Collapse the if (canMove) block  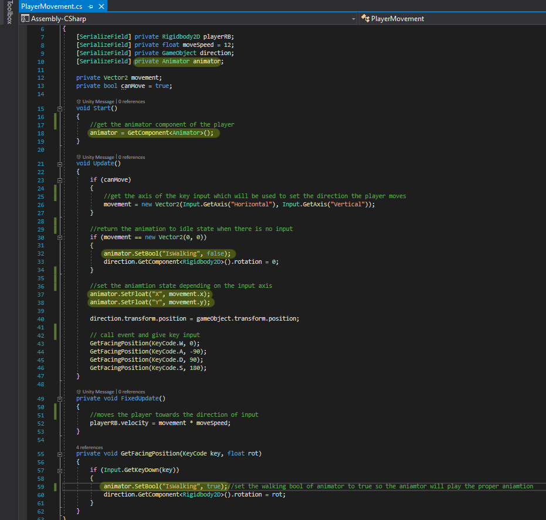tap(60, 180)
